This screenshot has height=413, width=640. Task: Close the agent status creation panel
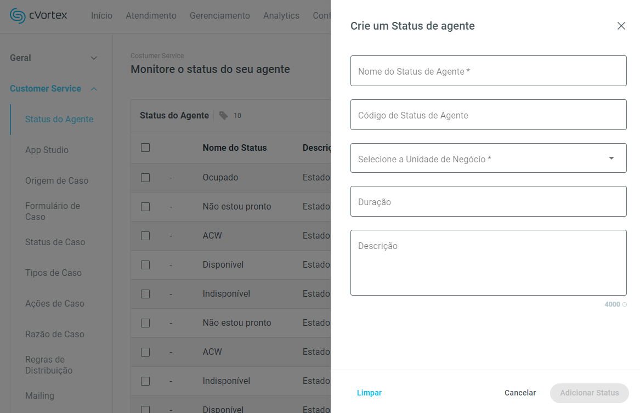tap(621, 26)
